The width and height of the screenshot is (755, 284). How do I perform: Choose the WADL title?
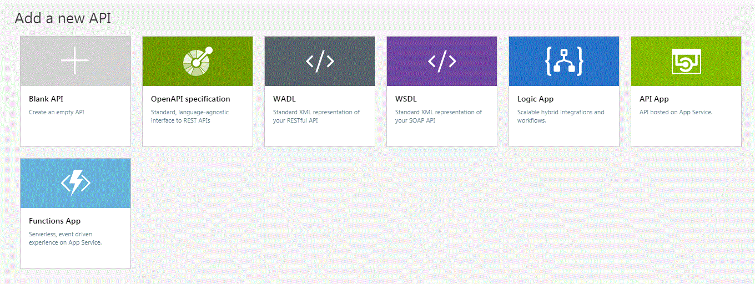click(x=284, y=99)
